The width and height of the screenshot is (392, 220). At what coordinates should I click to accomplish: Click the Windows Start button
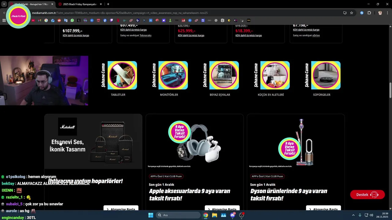click(x=151, y=215)
